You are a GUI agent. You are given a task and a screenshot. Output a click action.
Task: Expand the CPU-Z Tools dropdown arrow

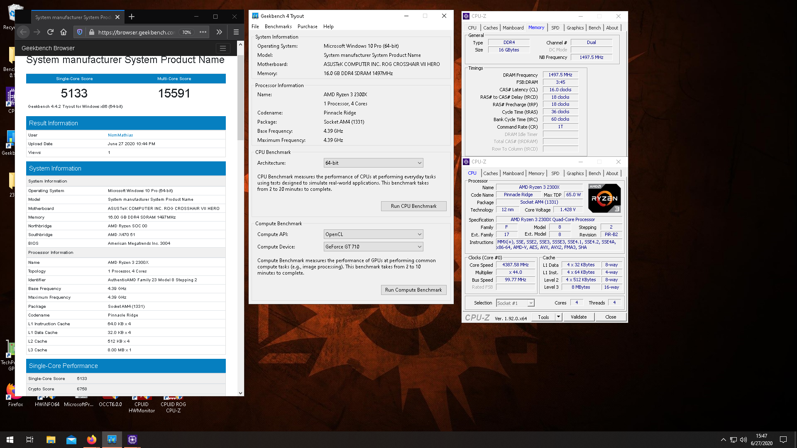558,317
